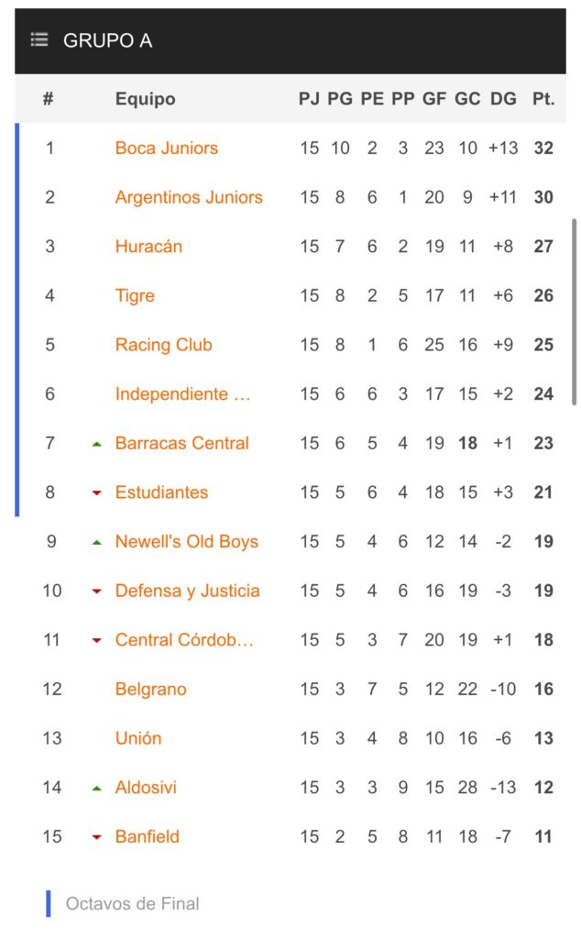Sort table by the Pt. column header

pos(543,99)
